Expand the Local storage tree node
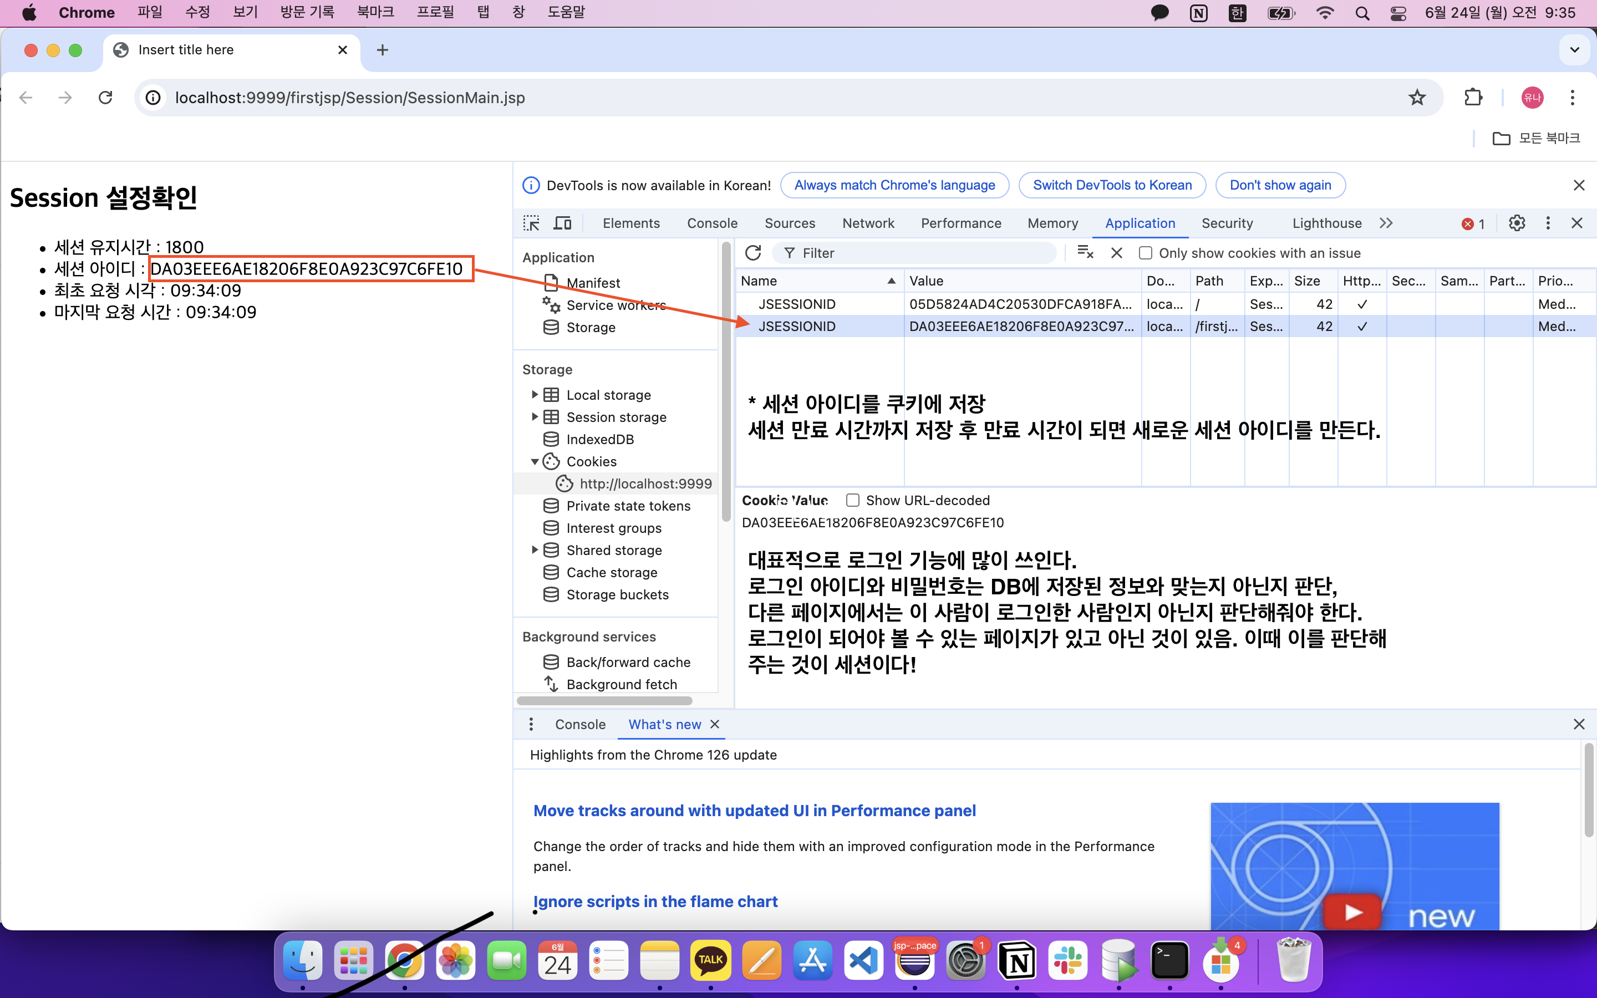1597x998 pixels. click(535, 395)
